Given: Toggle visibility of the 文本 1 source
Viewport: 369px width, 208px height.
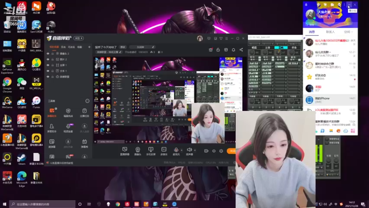Looking at the screenshot, I should tap(48, 71).
